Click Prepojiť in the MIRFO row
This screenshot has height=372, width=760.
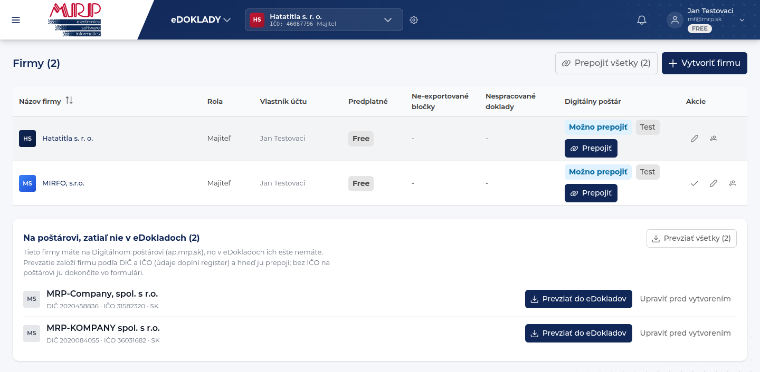tap(591, 193)
